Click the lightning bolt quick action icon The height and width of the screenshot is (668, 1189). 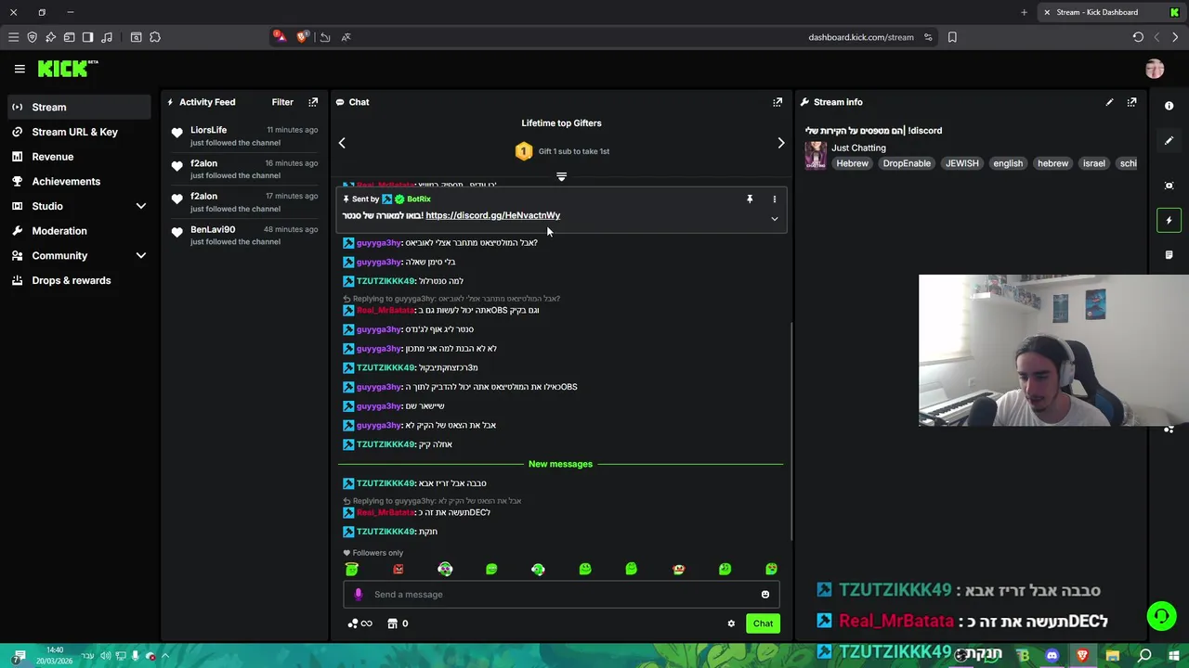(x=1169, y=220)
